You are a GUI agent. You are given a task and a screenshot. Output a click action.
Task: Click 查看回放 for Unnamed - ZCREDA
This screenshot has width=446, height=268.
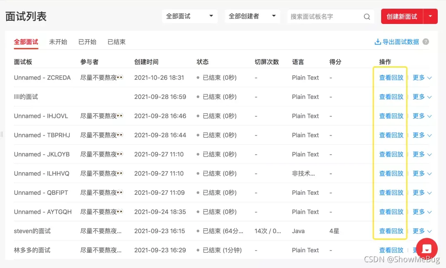pyautogui.click(x=391, y=77)
